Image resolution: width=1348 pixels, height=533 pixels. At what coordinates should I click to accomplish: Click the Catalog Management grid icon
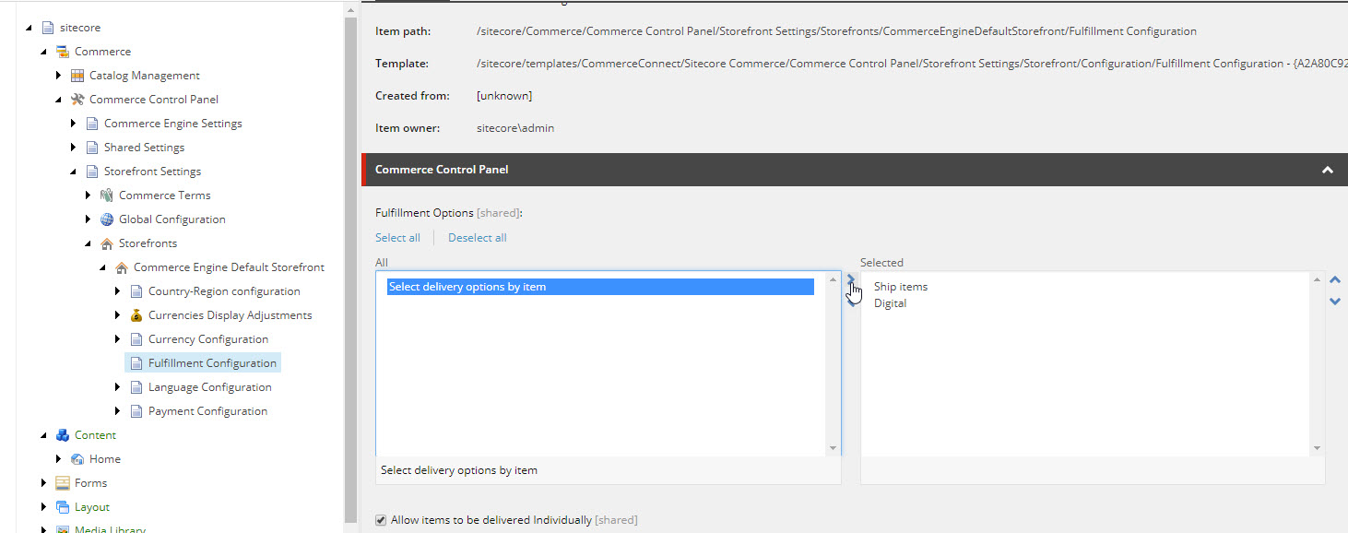77,76
